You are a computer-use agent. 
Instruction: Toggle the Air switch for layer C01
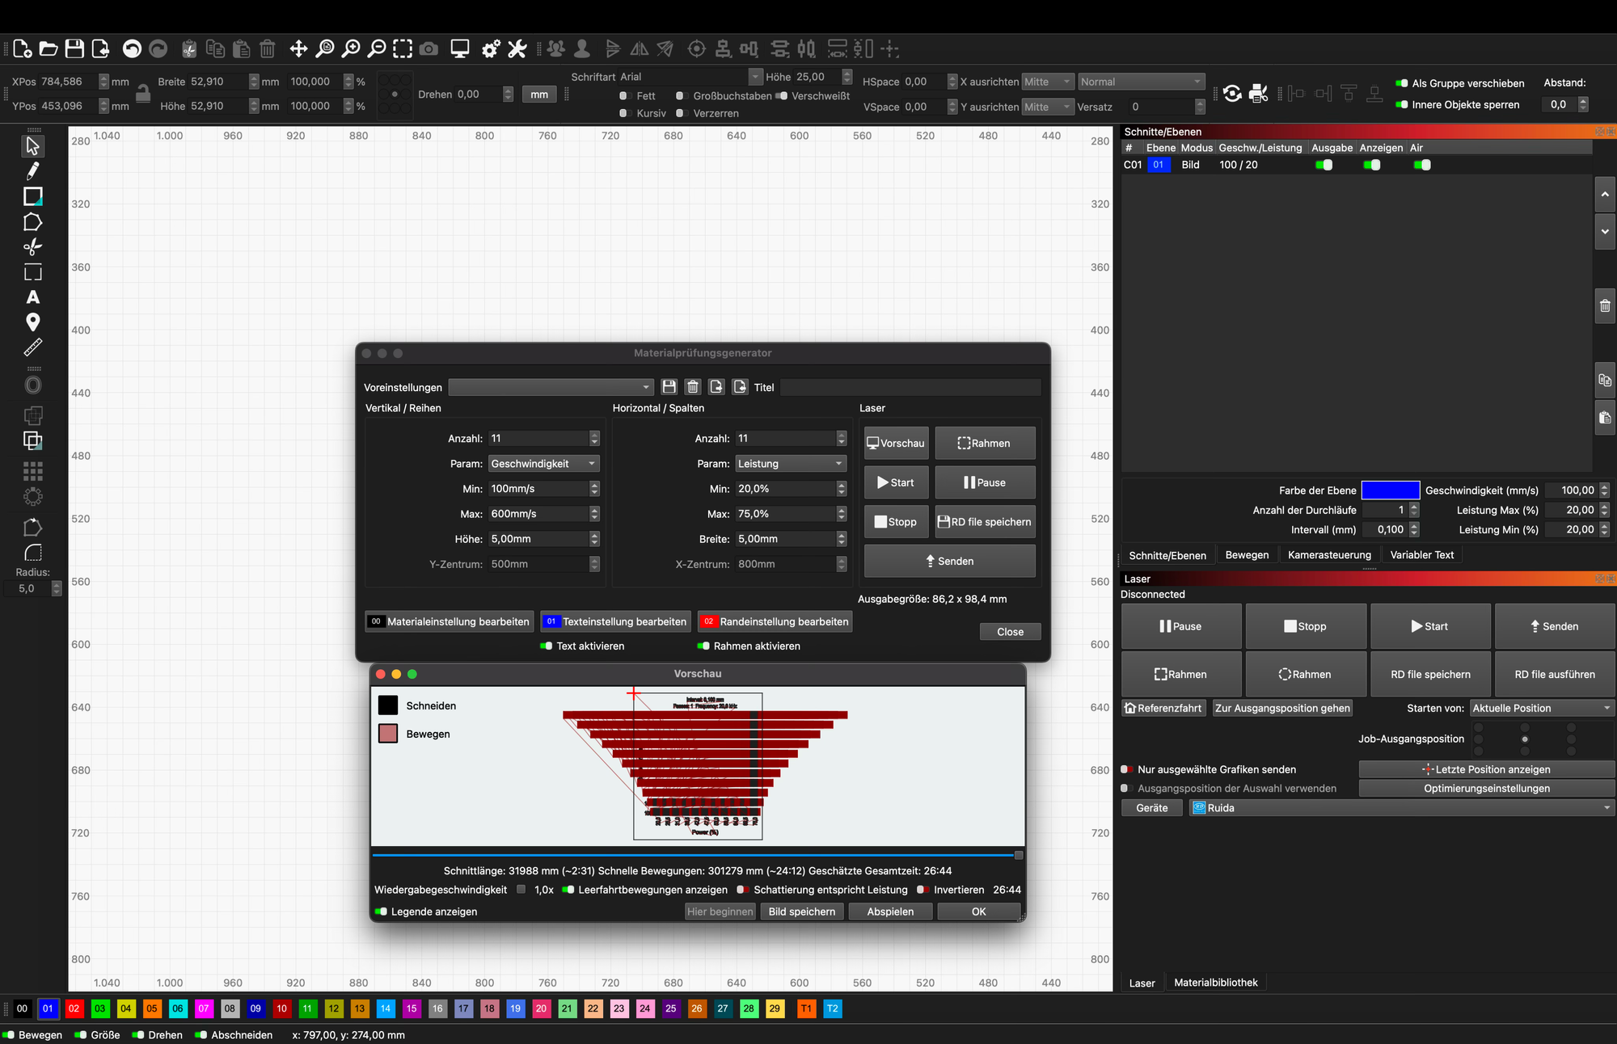click(x=1422, y=165)
